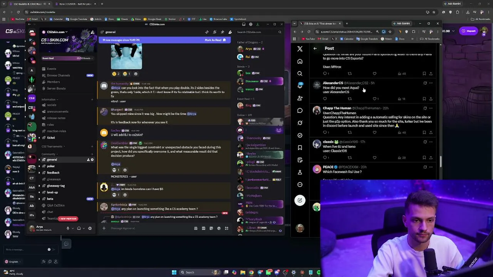Create an invite for general channel
Screen dimensions: 493x277
(88, 160)
